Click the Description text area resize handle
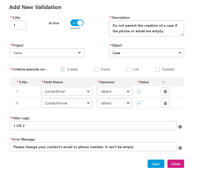This screenshot has height=179, width=204. click(182, 34)
